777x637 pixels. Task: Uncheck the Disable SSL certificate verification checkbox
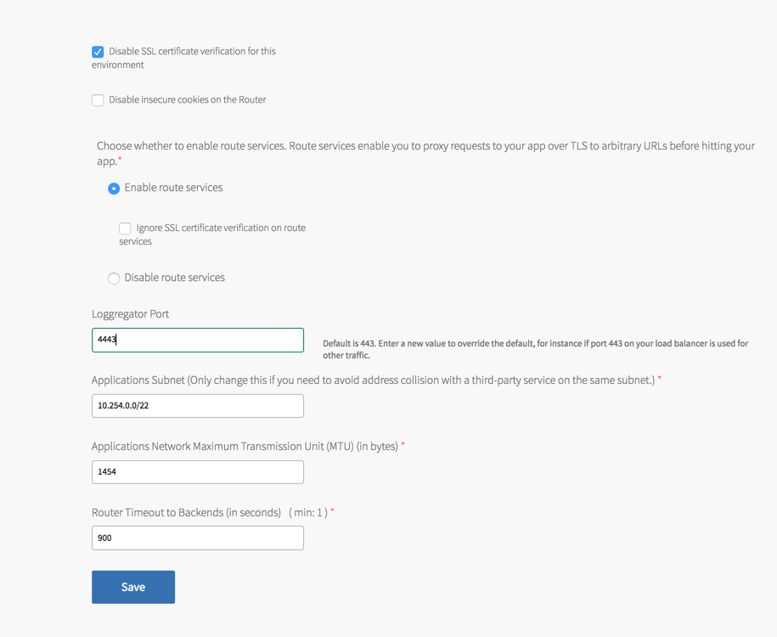pyautogui.click(x=98, y=52)
